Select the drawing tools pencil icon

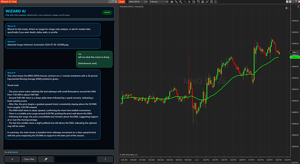pos(176,2)
